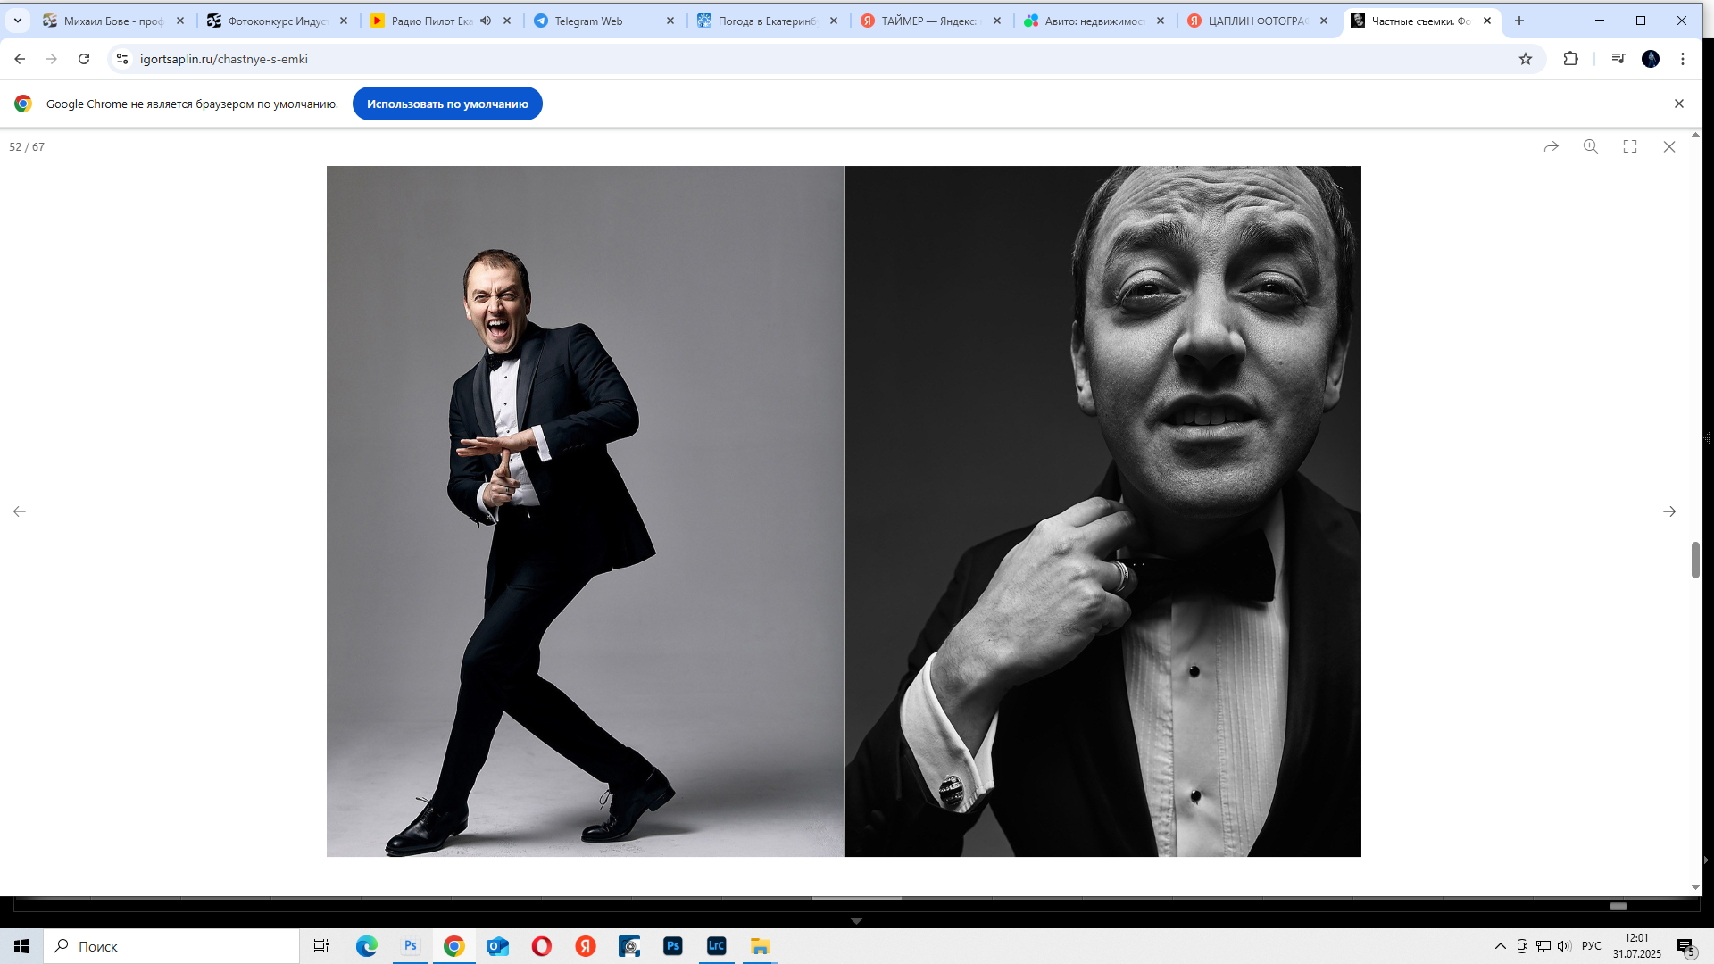The image size is (1714, 964).
Task: Expand the tab search dropdown
Action: (17, 21)
